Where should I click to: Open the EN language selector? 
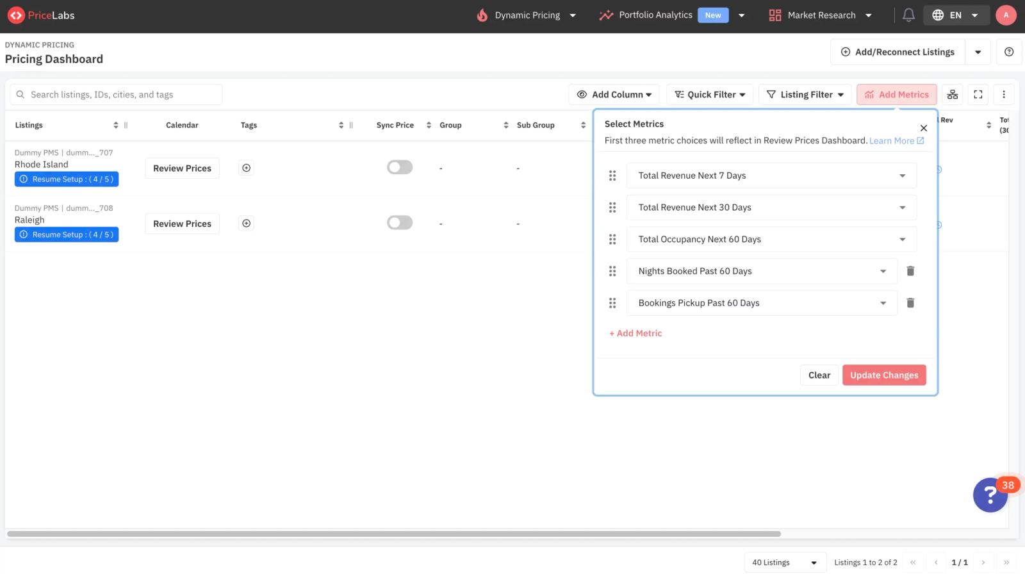pyautogui.click(x=955, y=15)
